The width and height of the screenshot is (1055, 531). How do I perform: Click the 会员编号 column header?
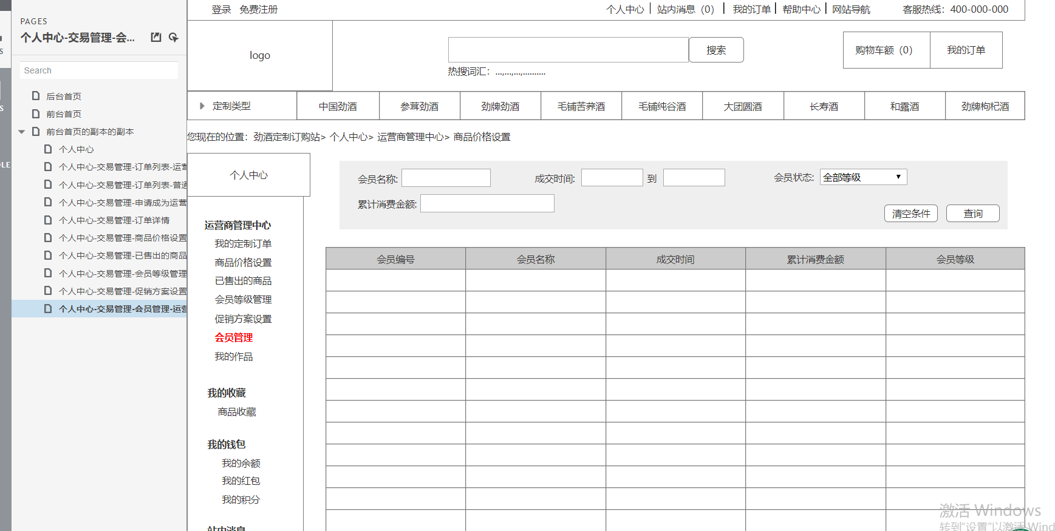[396, 259]
